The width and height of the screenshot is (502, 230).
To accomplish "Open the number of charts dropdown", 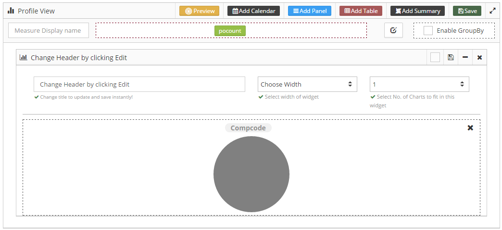I will coord(419,84).
